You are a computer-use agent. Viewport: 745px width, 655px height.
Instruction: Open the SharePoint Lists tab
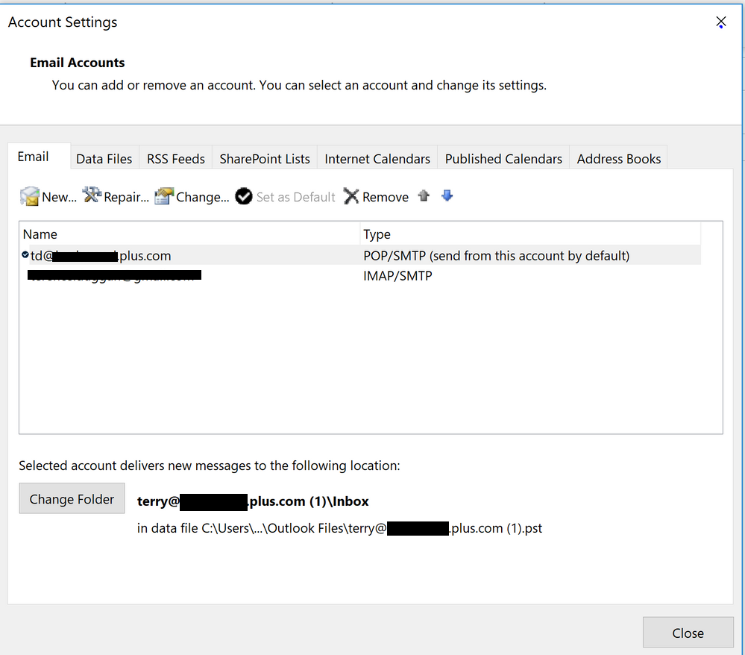point(265,159)
